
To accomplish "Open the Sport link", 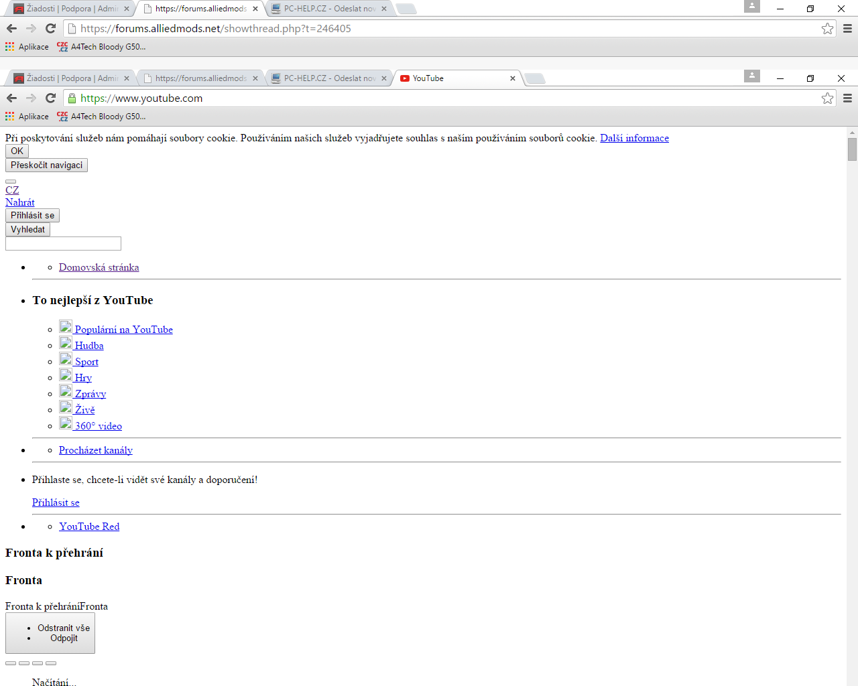I will pos(86,362).
